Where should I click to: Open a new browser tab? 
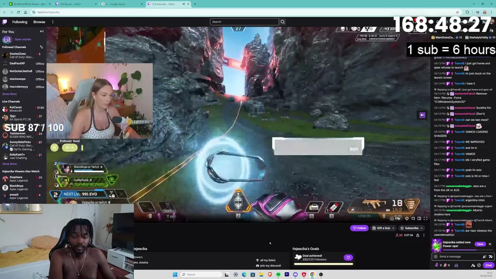[x=195, y=4]
